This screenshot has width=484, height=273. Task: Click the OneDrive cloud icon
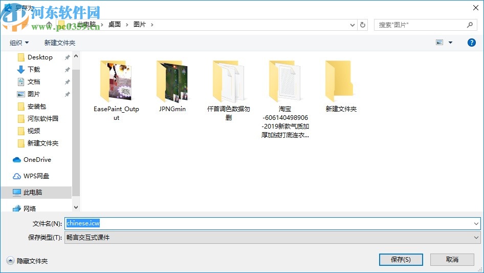click(x=17, y=160)
